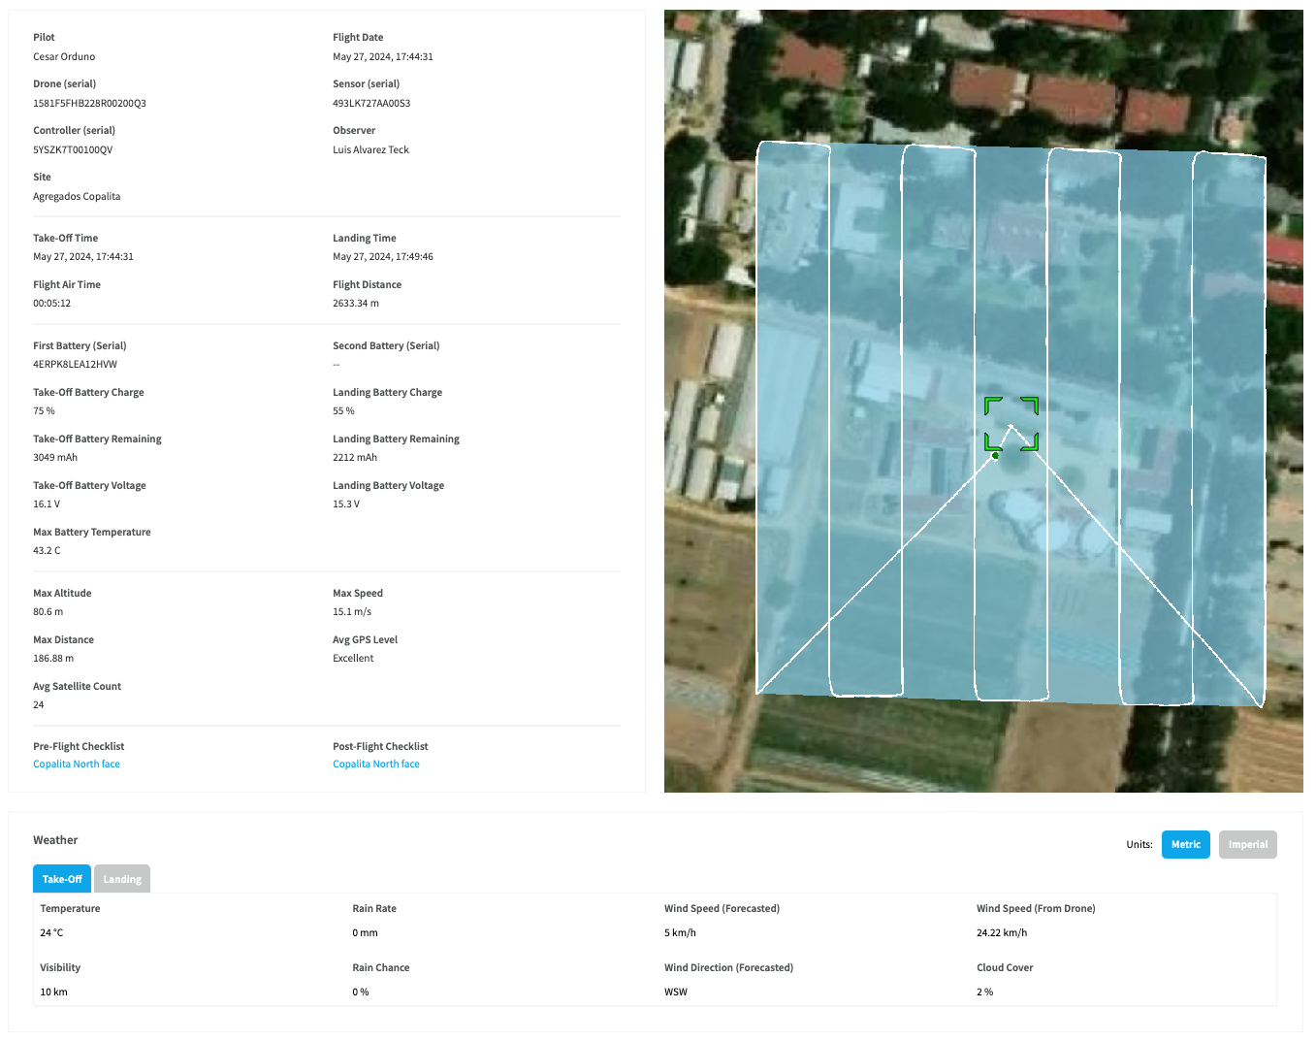Click take-off battery remaining 3049 mAh

coord(55,458)
